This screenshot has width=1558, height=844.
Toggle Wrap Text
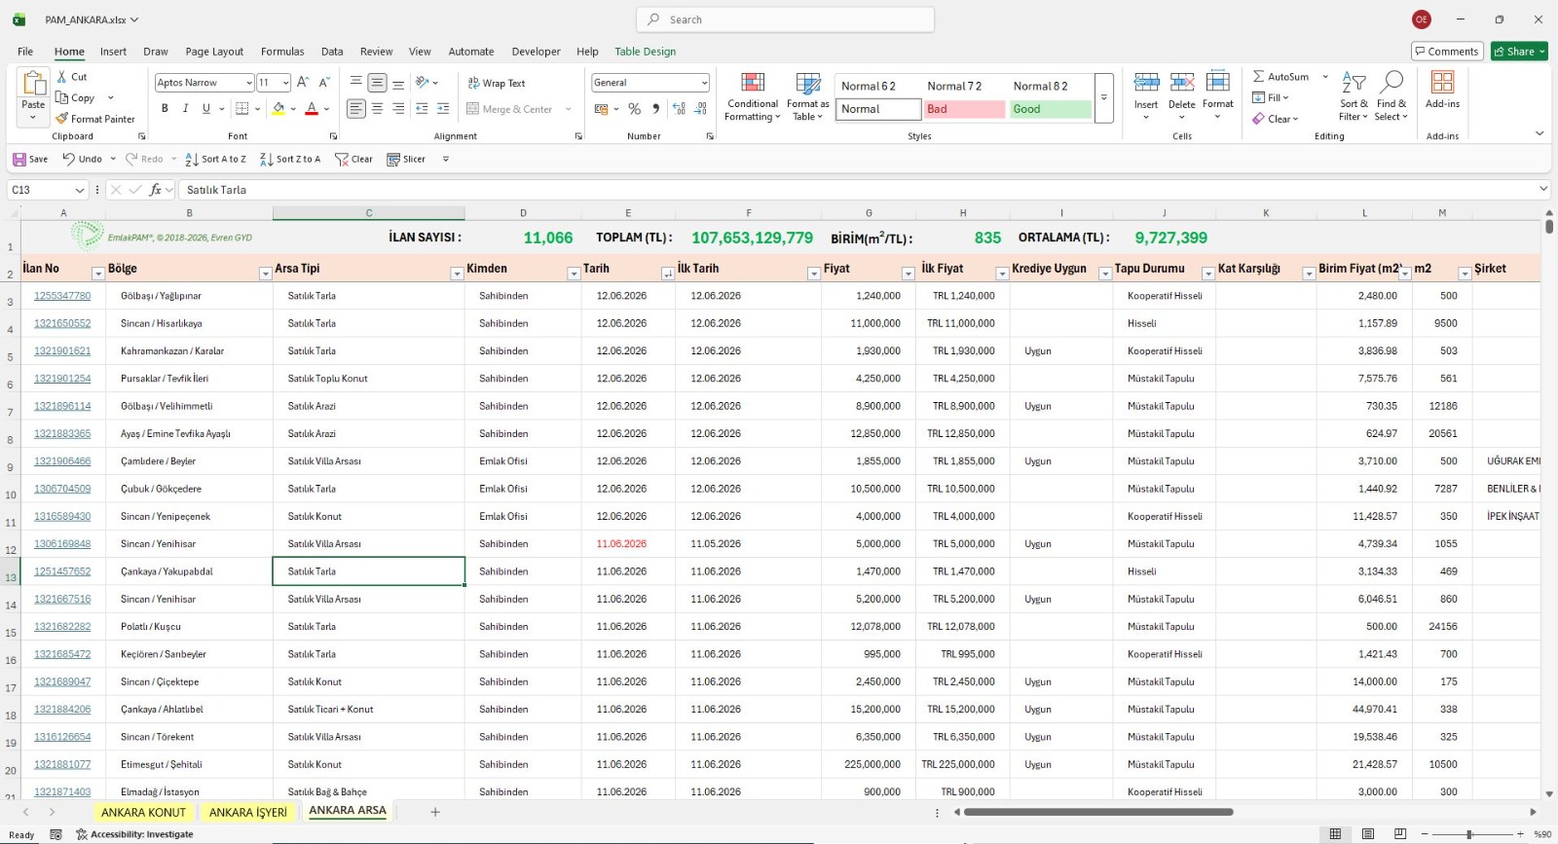tap(497, 83)
